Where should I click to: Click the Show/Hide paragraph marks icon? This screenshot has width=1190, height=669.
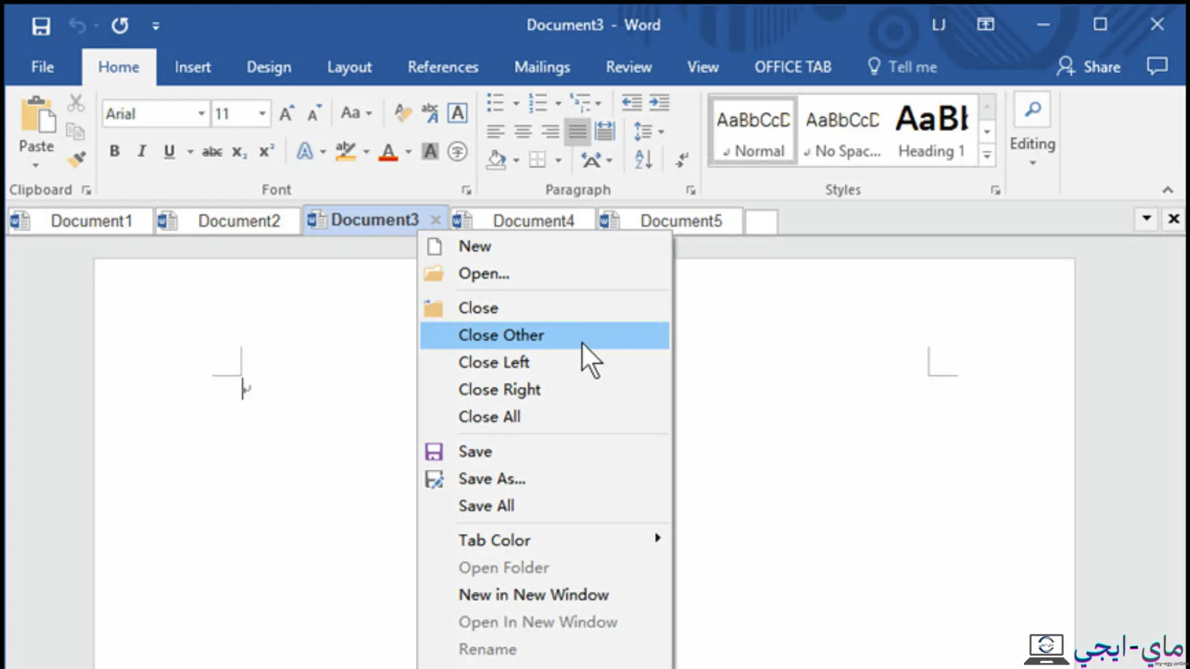pyautogui.click(x=682, y=160)
